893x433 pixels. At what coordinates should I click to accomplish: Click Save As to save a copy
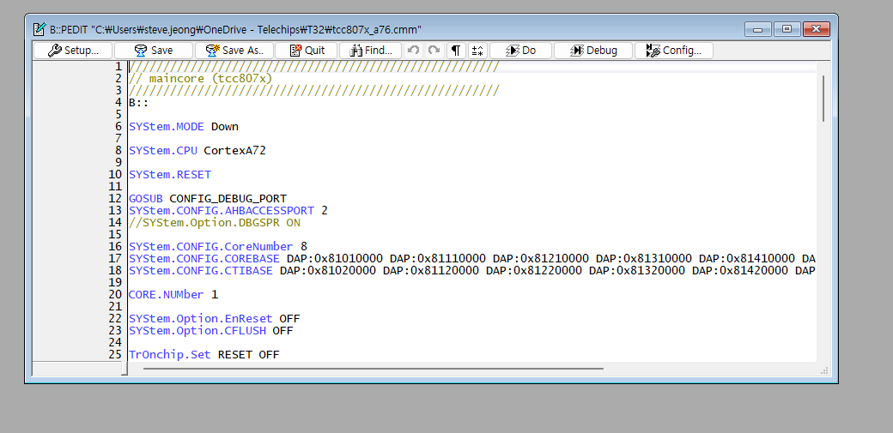coord(234,51)
